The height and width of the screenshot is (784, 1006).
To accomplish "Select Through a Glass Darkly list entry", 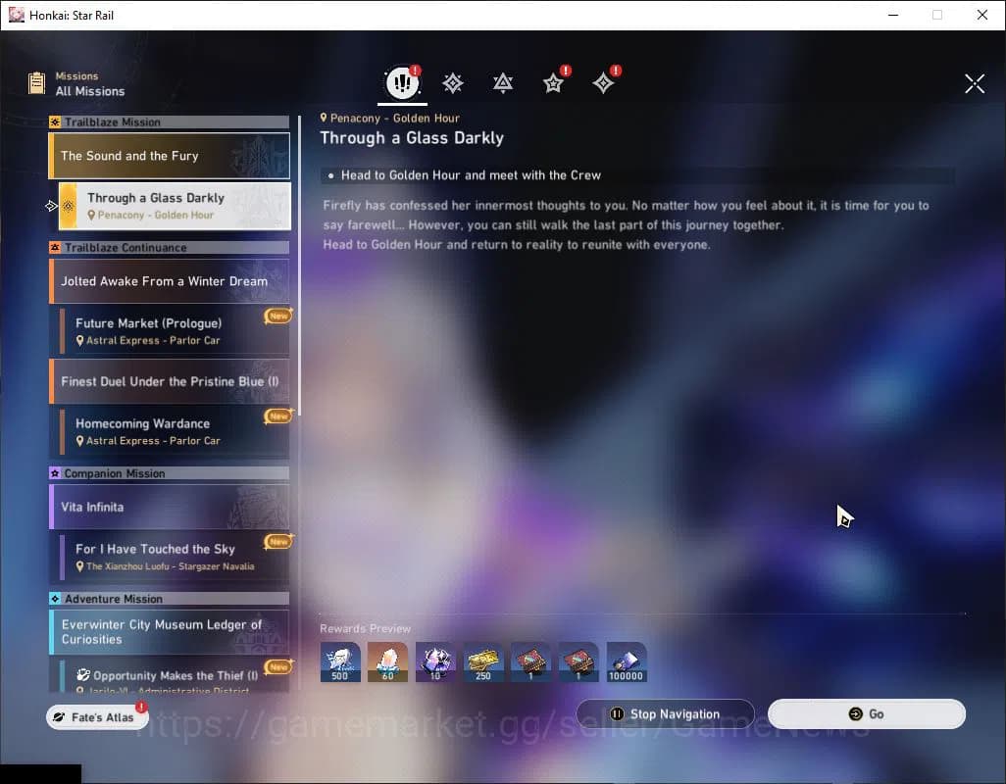I will click(x=175, y=206).
